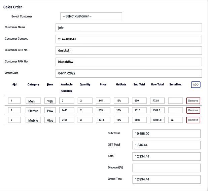Open the Mobile category dropdown in row 3
208x191 pixels.
(x=33, y=120)
